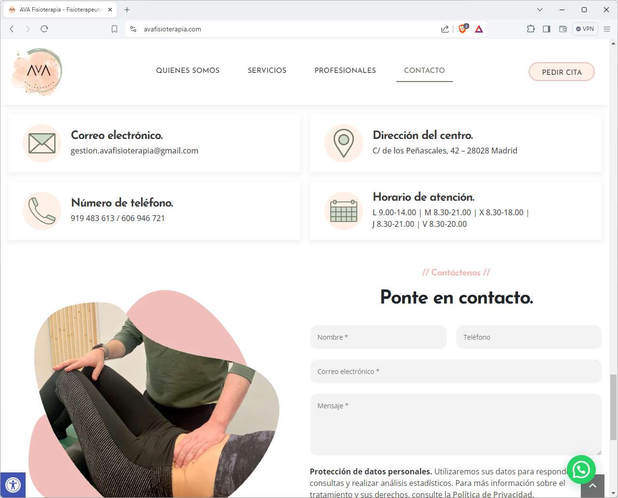Click into the Mensaje text area
618x498 pixels.
coord(456,425)
